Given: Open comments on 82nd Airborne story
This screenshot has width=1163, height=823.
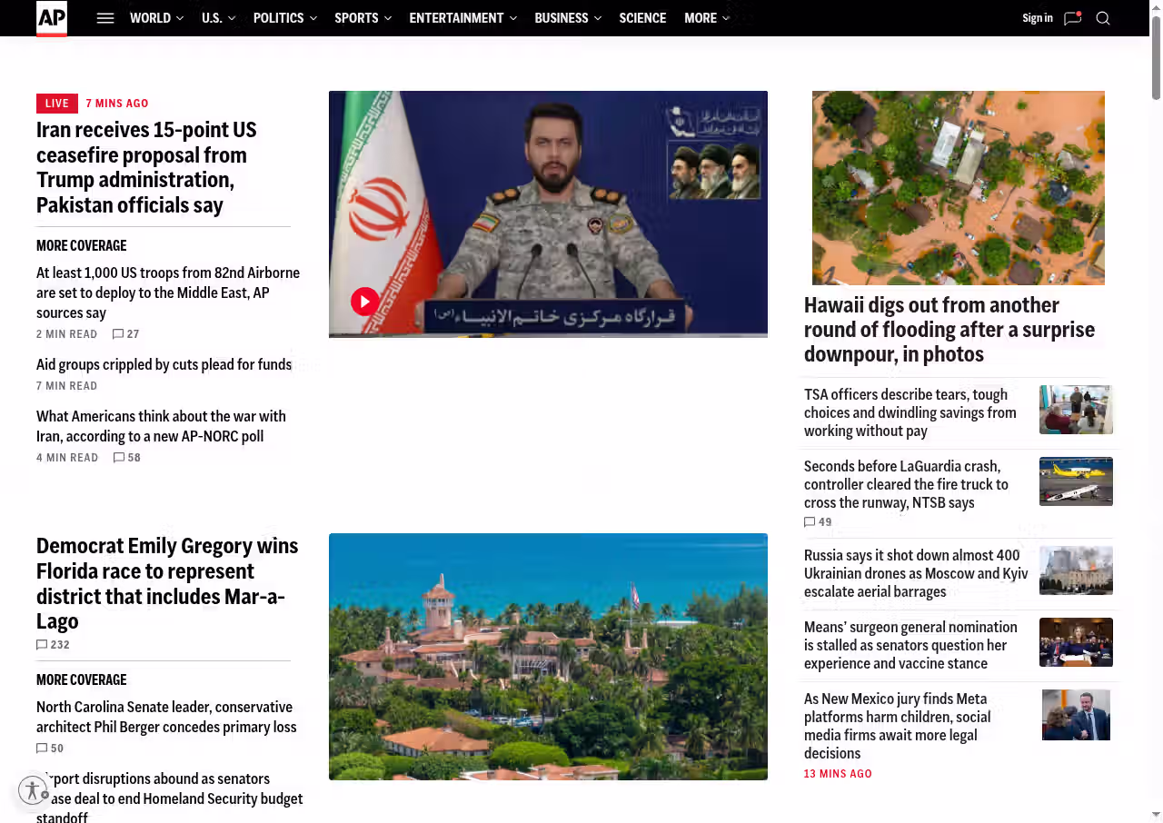Looking at the screenshot, I should [126, 334].
